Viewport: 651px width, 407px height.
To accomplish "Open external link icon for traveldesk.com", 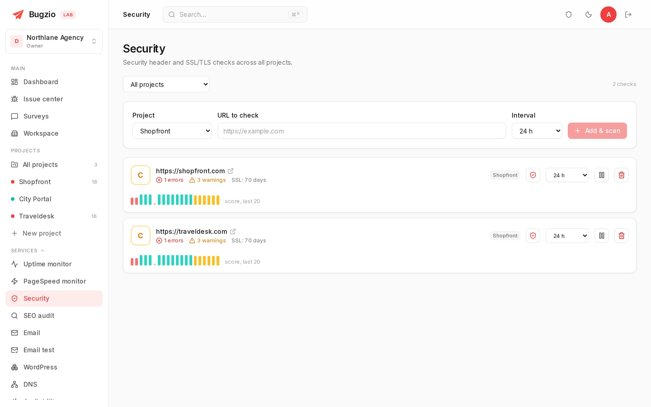I will (x=233, y=232).
